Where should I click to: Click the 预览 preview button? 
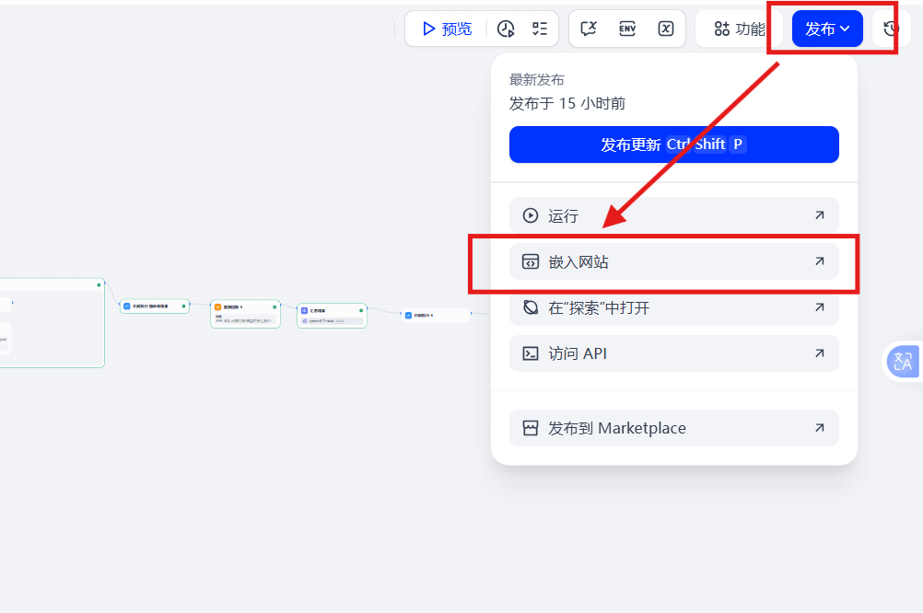click(448, 29)
